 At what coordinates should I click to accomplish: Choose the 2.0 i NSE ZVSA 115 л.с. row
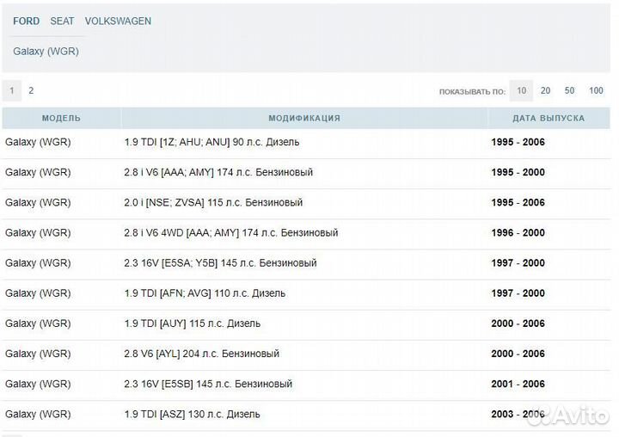tap(213, 202)
